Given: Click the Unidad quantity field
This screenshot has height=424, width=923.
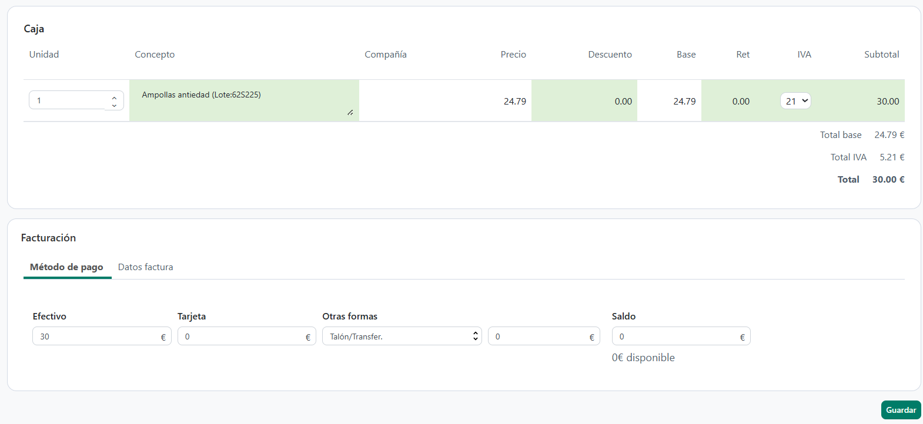Looking at the screenshot, I should [x=68, y=100].
